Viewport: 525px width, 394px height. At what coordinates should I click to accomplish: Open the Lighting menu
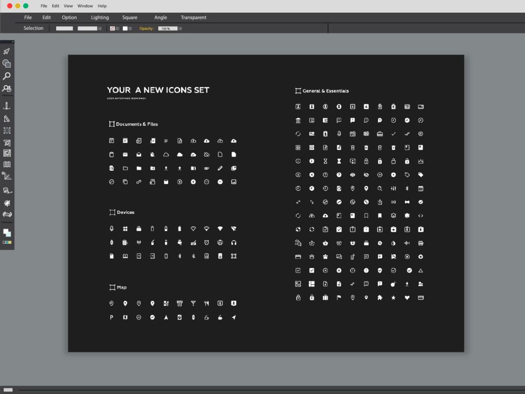[x=100, y=17]
